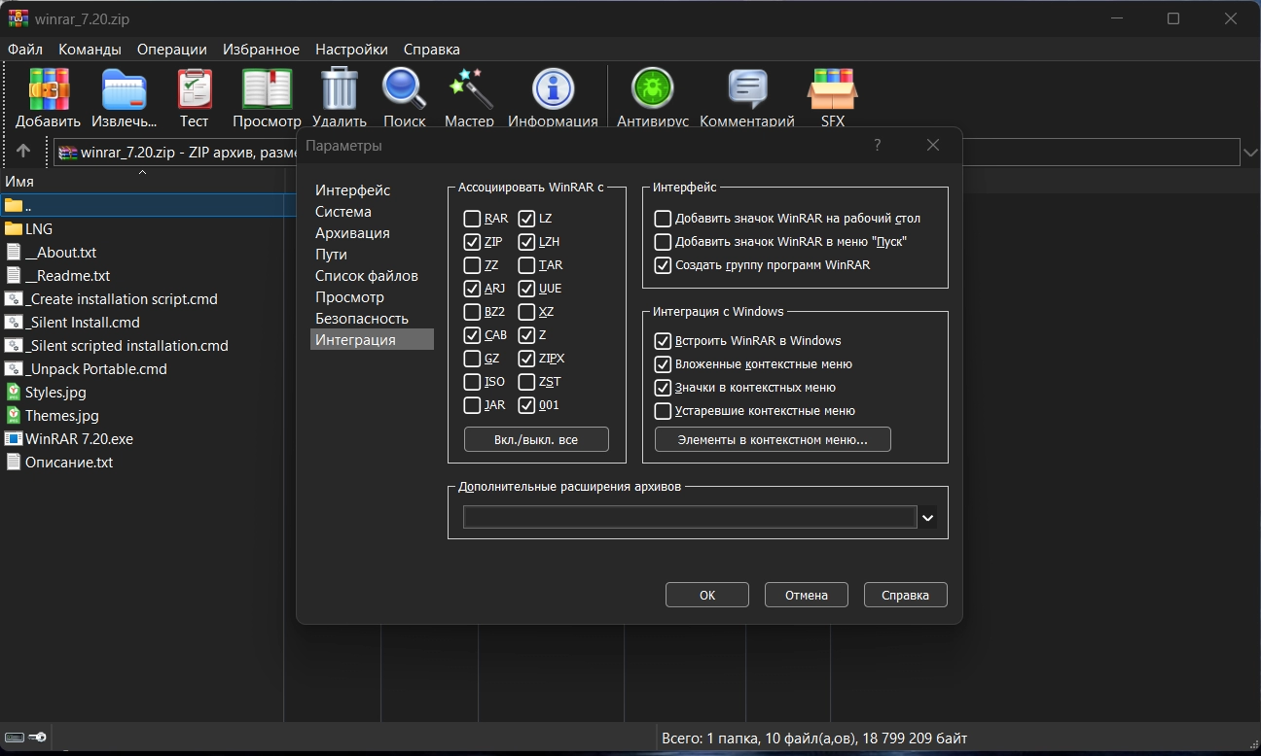Uncheck the ZIP association checkbox
Image resolution: width=1261 pixels, height=756 pixels.
(x=472, y=242)
